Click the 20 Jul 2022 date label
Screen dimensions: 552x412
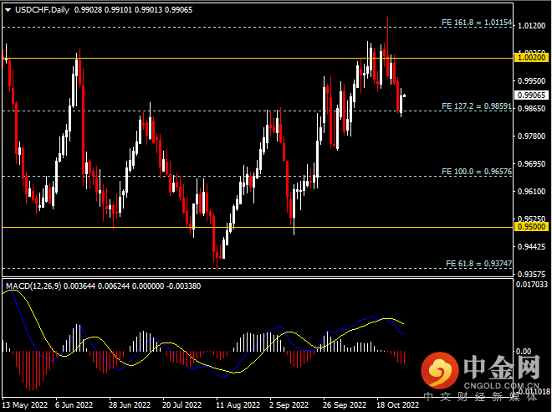(x=182, y=405)
